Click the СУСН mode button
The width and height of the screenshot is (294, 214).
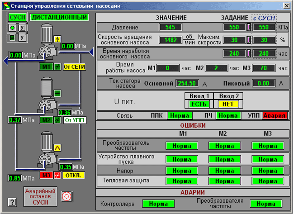tap(18, 18)
